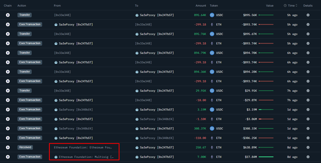Screen dimensions: 321x163
Task: Click USDC token icon in 894.36K row
Action: click(x=212, y=72)
